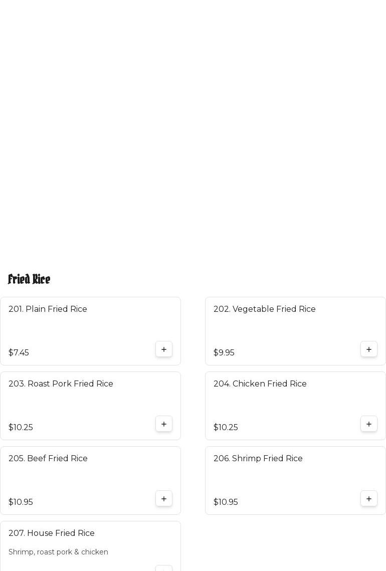This screenshot has height=571, width=386.
Task: Select 204. Chicken Fried Rice title
Action: click(260, 384)
